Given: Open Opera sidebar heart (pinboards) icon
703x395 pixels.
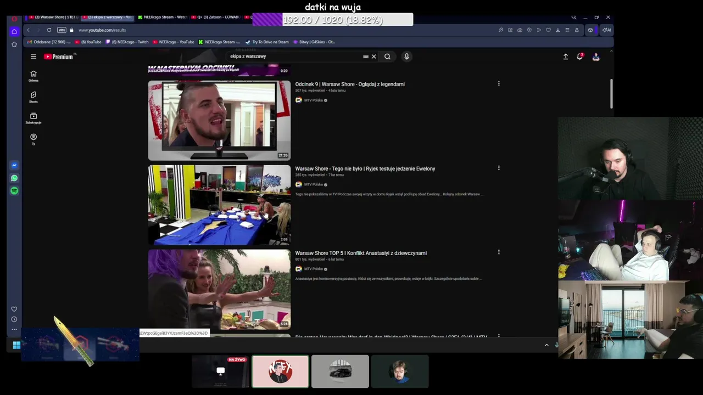Looking at the screenshot, I should point(14,309).
